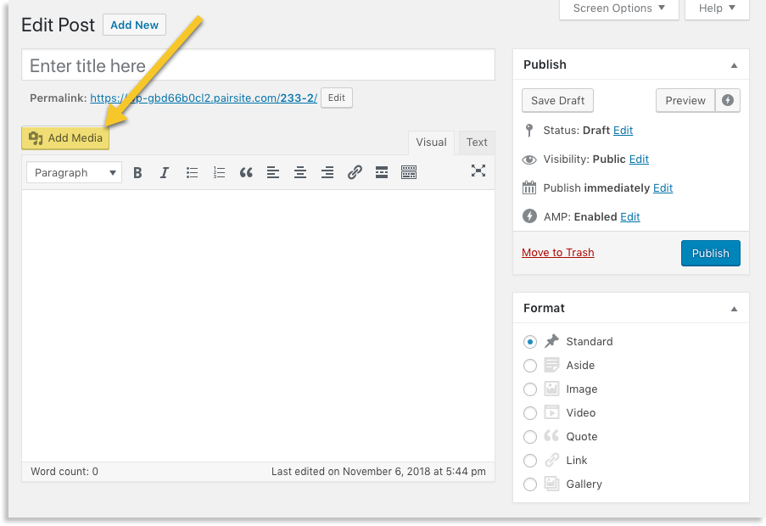Open the Screen Options panel
Viewport: 766px width, 526px height.
(618, 8)
